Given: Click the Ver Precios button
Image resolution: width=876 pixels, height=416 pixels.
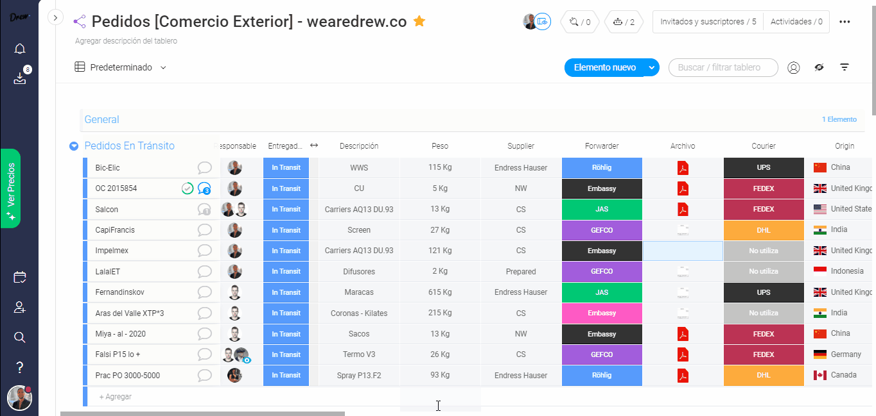Looking at the screenshot, I should 11,188.
